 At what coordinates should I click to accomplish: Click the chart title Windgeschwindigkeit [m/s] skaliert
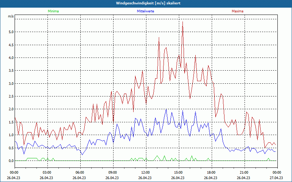148,3
